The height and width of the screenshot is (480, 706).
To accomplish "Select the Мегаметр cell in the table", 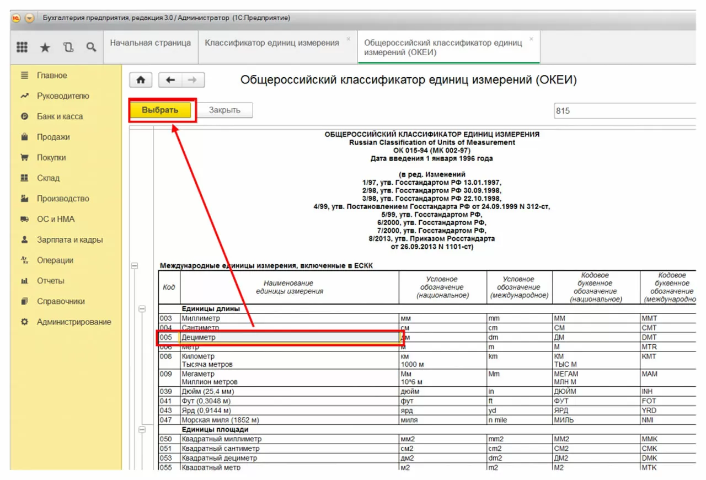I will (x=290, y=378).
